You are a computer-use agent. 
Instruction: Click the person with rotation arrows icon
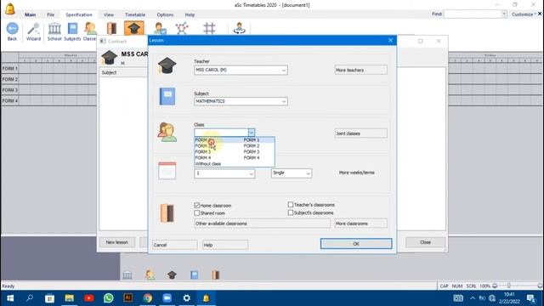[239, 28]
